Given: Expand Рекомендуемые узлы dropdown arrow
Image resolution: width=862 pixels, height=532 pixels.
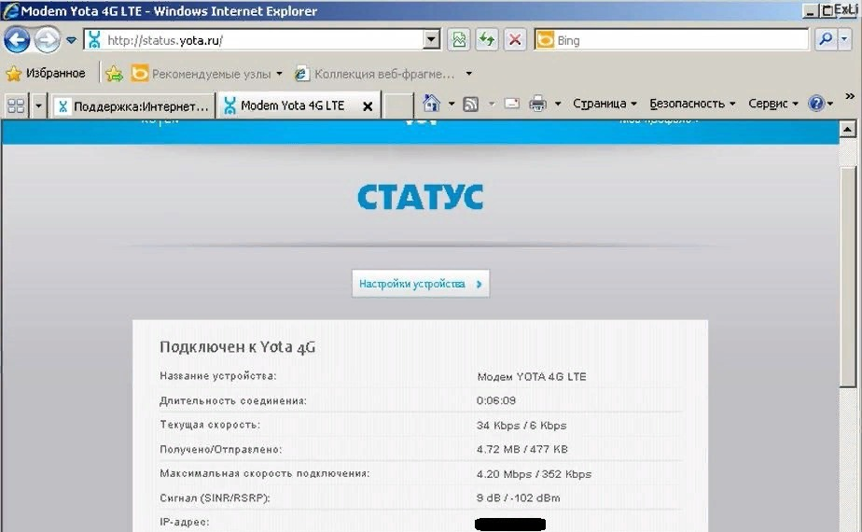Looking at the screenshot, I should coord(279,73).
